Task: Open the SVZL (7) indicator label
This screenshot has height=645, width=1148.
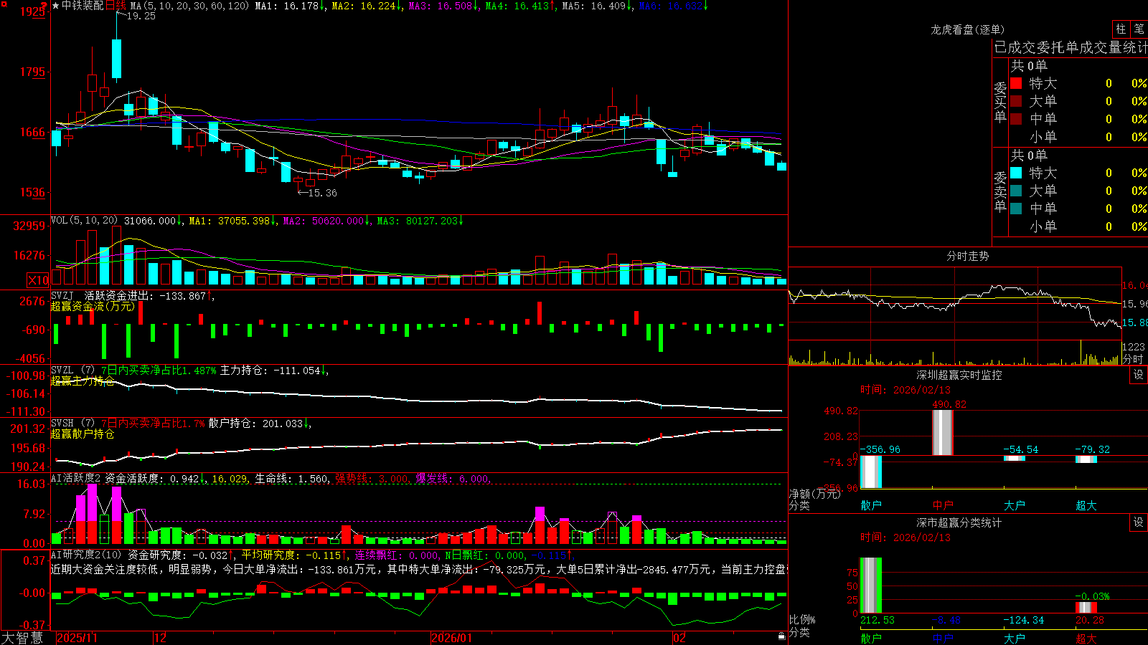Action: [73, 371]
